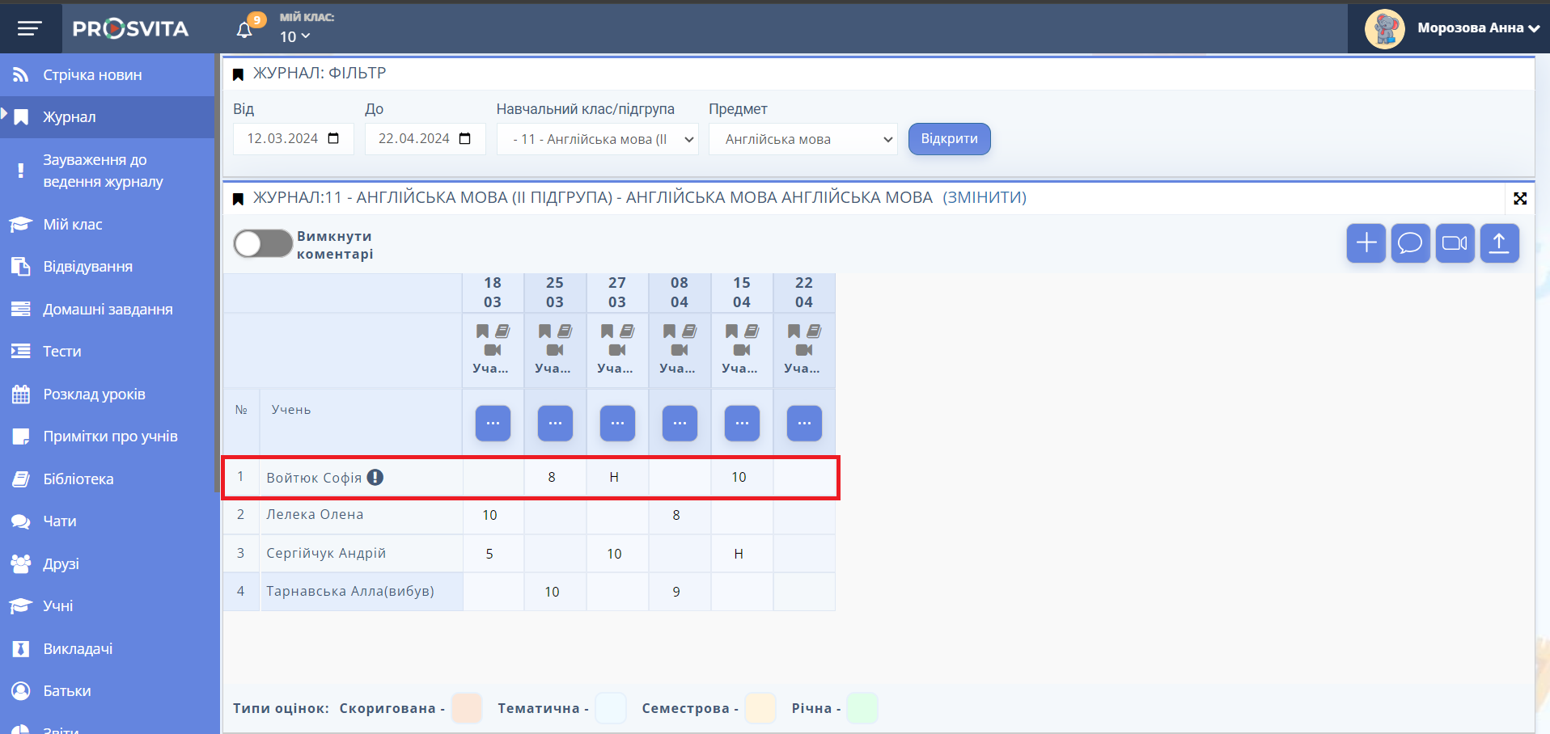1550x734 pixels.
Task: Open Домашні завдання in the sidebar
Action: [108, 310]
